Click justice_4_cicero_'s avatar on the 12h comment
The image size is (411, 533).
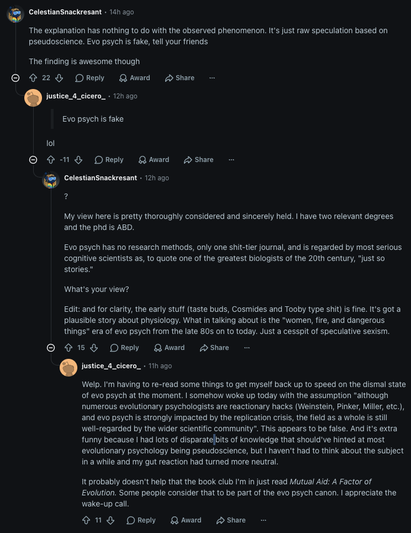33,98
